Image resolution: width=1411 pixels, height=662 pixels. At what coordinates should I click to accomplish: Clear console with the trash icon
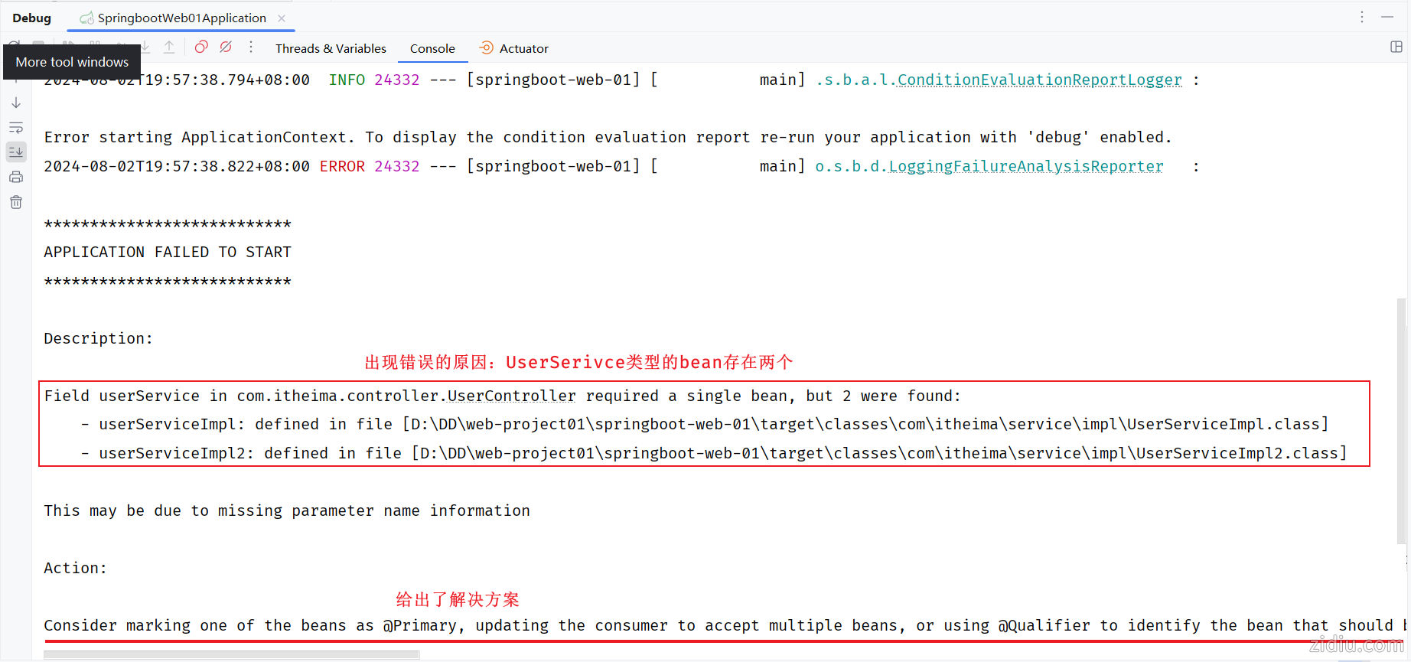16,202
